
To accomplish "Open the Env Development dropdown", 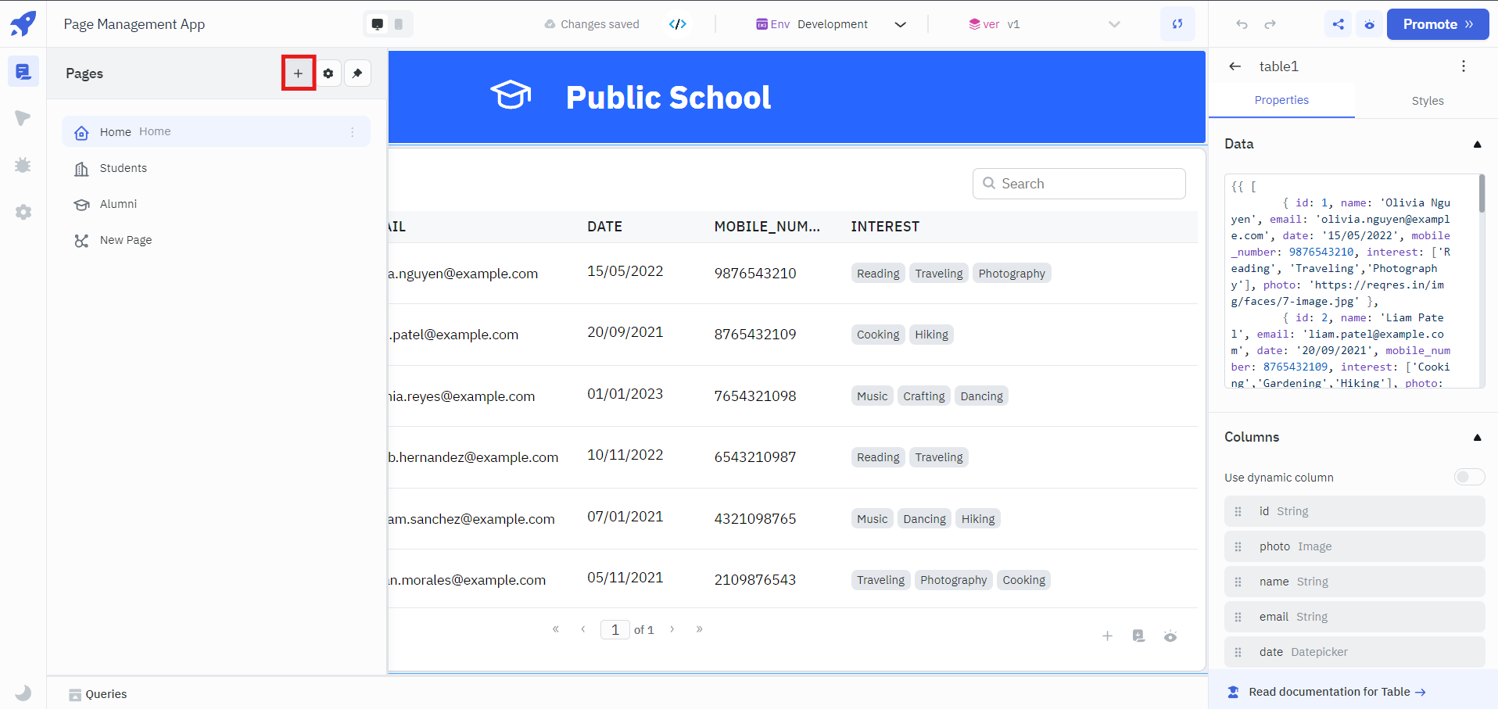I will [x=831, y=24].
